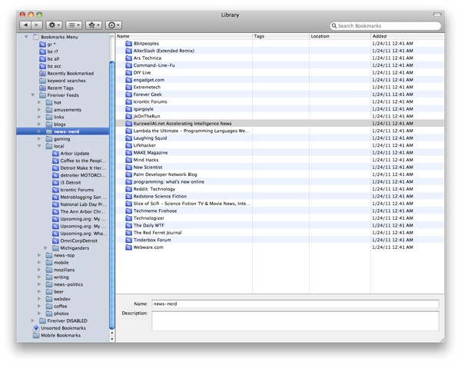
Task: Select 'KurzweilAI.net Accelerating Intelligence News' row
Action: coord(280,124)
